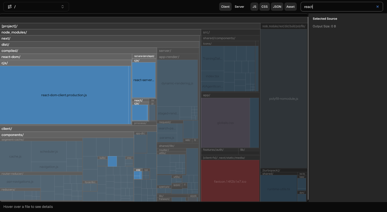Select the dist/ folder header
This screenshot has width=387, height=212.
coord(100,45)
